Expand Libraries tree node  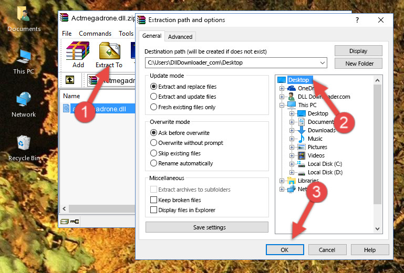coord(282,181)
